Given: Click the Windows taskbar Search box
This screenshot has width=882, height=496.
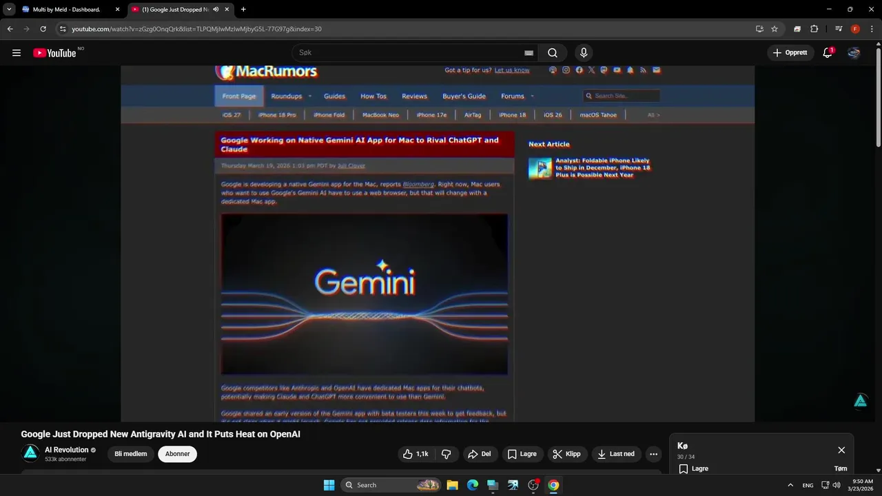Looking at the screenshot, I should coord(391,485).
